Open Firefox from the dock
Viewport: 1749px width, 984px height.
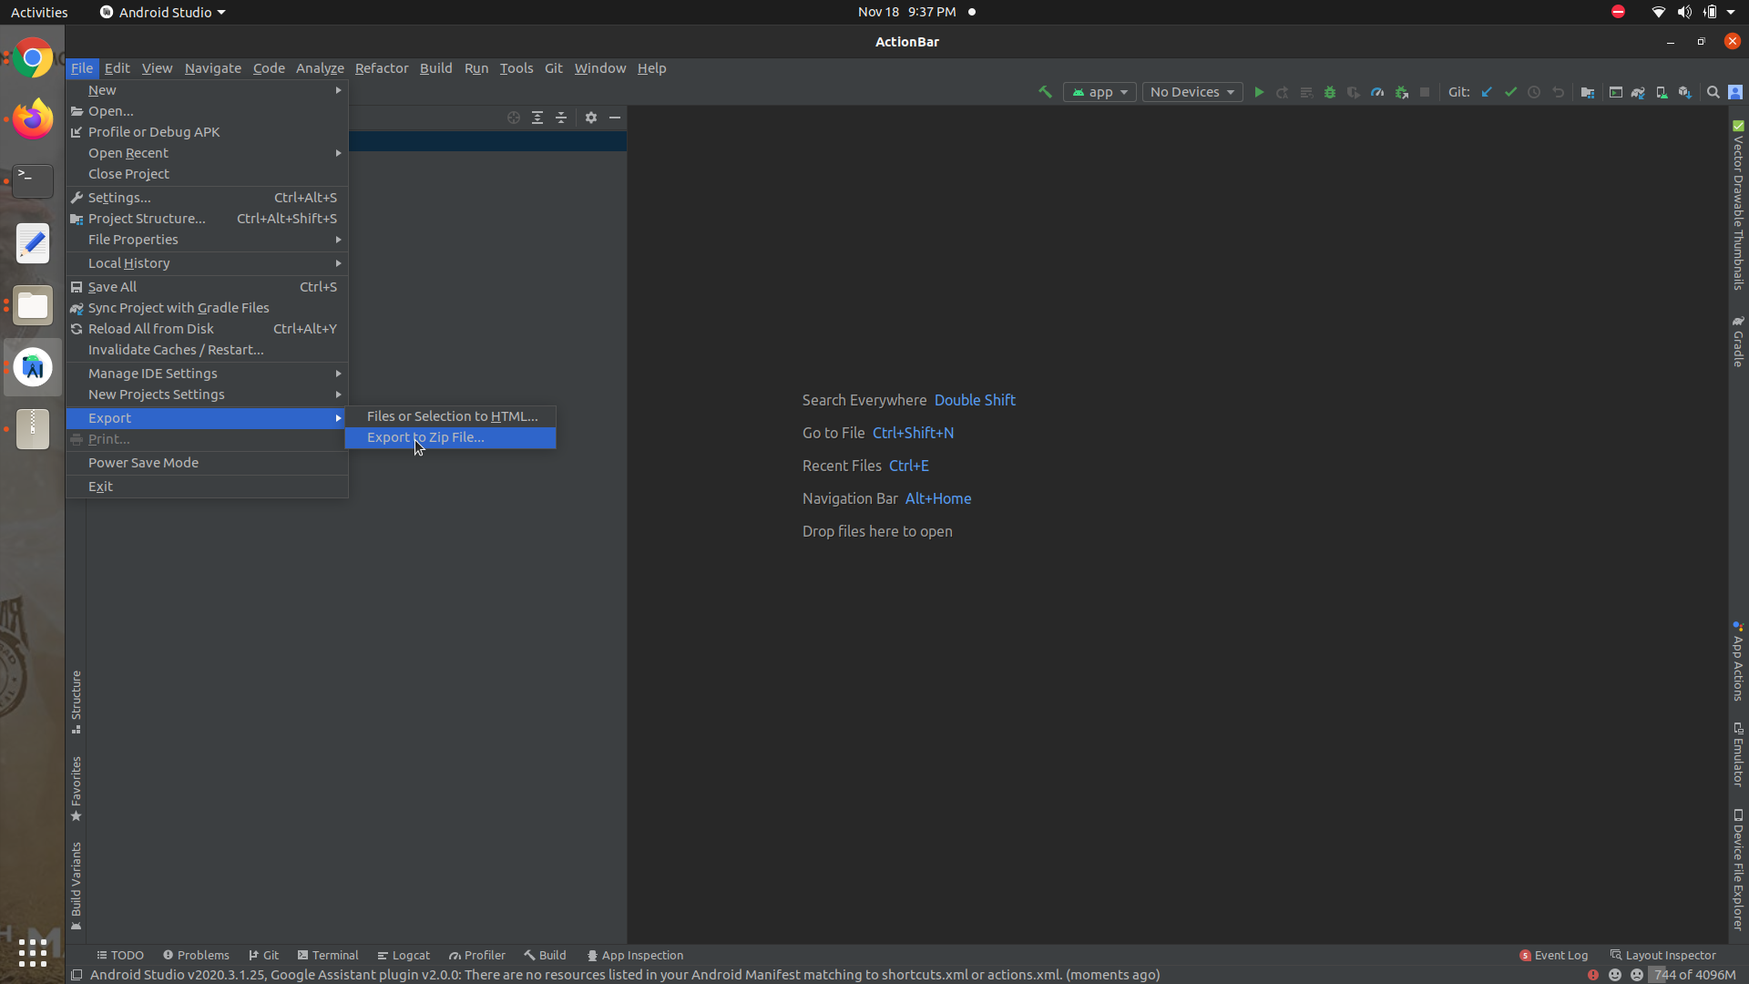tap(33, 119)
